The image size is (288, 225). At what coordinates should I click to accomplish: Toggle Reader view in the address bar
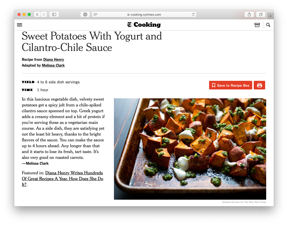coord(95,14)
